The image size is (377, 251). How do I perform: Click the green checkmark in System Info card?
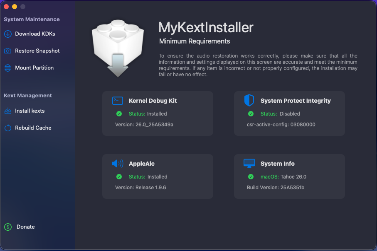(x=251, y=177)
